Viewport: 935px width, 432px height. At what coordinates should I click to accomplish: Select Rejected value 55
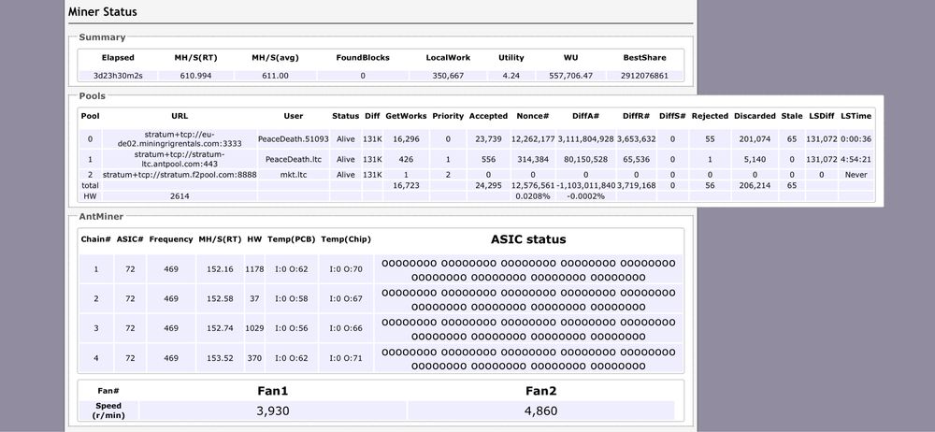710,139
